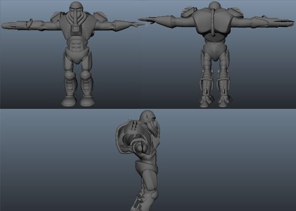Image resolution: width=296 pixels, height=211 pixels.
Task: Select the hip armor of back-view robot
Action: click(215, 51)
